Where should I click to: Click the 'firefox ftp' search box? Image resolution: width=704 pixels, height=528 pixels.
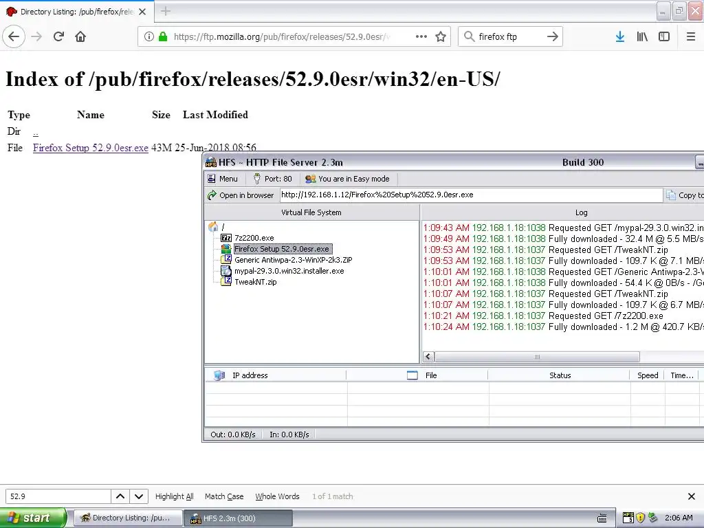(x=509, y=36)
